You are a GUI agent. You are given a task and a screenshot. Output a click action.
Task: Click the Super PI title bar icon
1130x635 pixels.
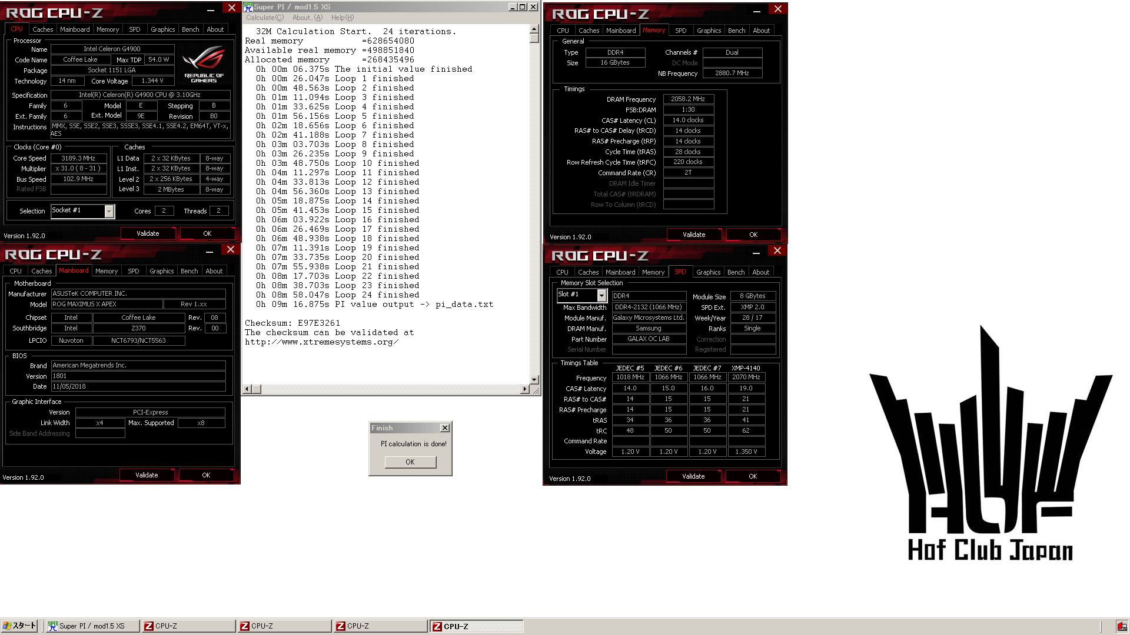[248, 7]
